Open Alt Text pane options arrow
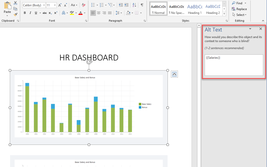Image resolution: width=267 pixels, height=167 pixels. point(250,29)
